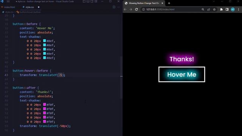This screenshot has height=136, width=242.
Task: Open the VS Code hamburger menu
Action: click(x=8, y=2)
